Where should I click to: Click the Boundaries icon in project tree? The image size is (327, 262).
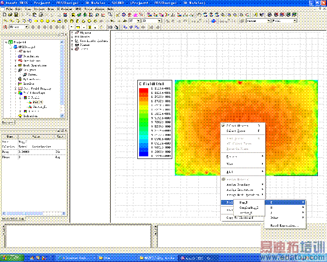pyautogui.click(x=20, y=56)
